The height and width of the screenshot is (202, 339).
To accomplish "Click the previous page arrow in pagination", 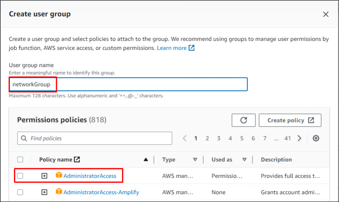I will (185, 138).
